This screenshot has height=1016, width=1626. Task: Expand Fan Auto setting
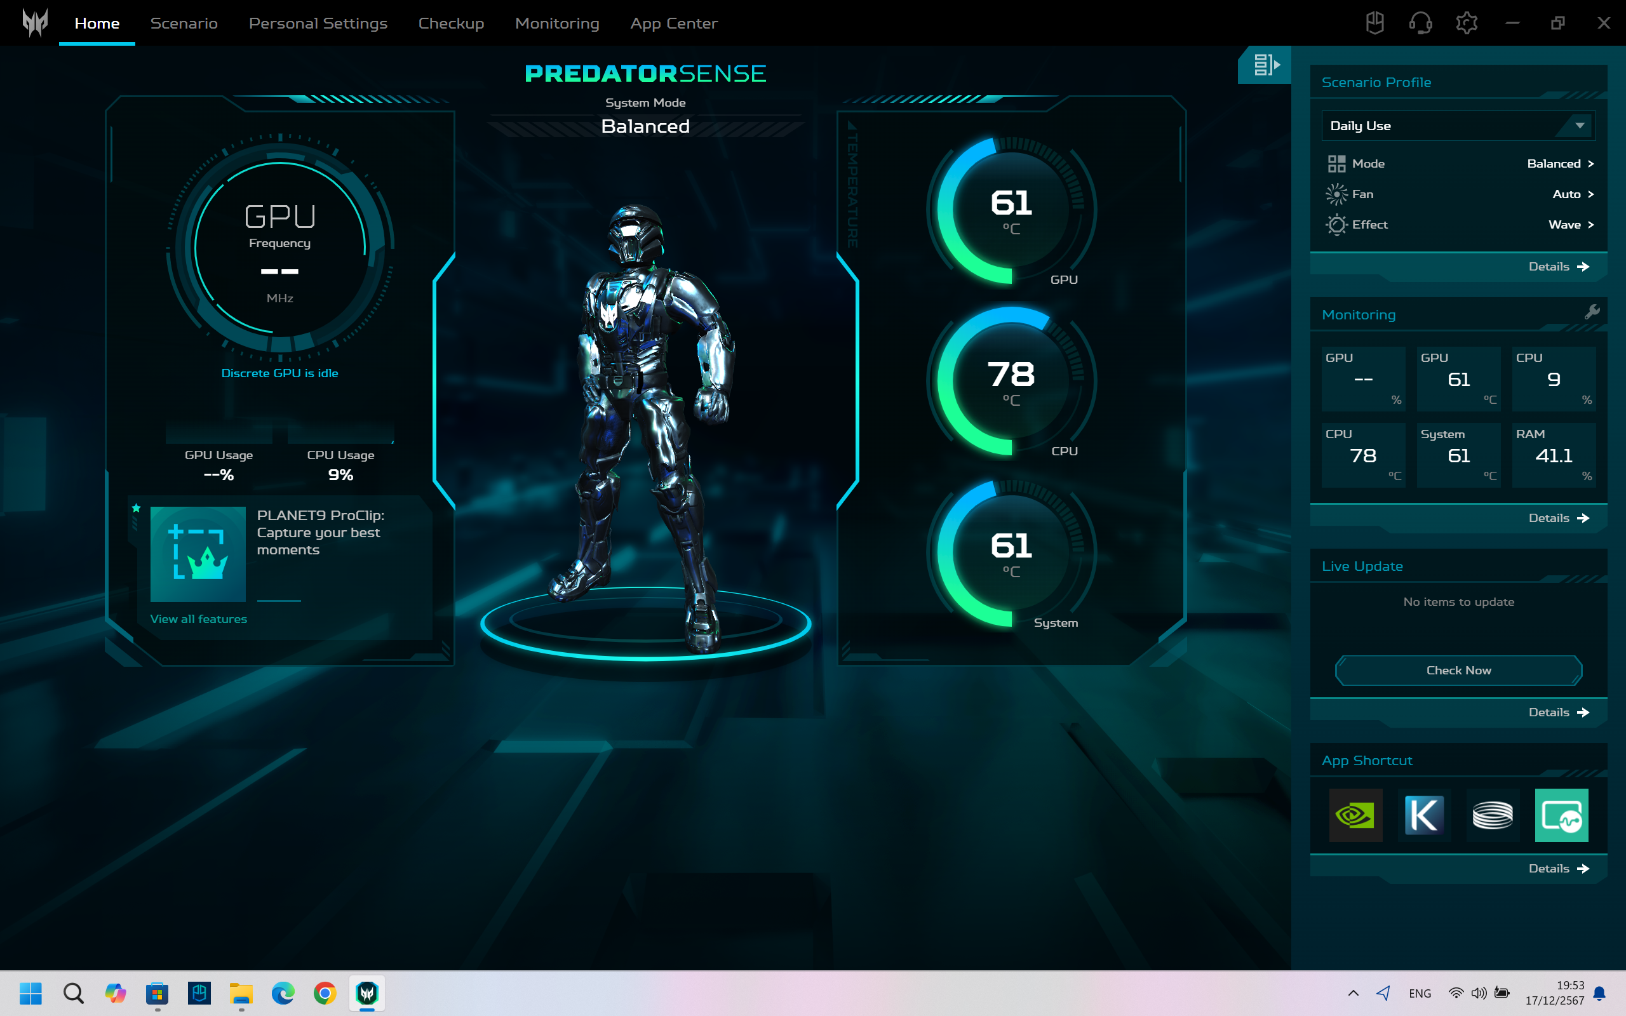click(x=1573, y=194)
